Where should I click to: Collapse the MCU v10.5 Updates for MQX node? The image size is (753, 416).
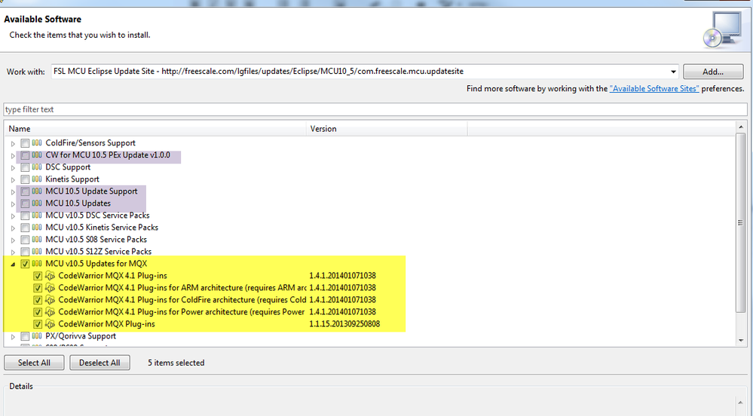tap(13, 264)
